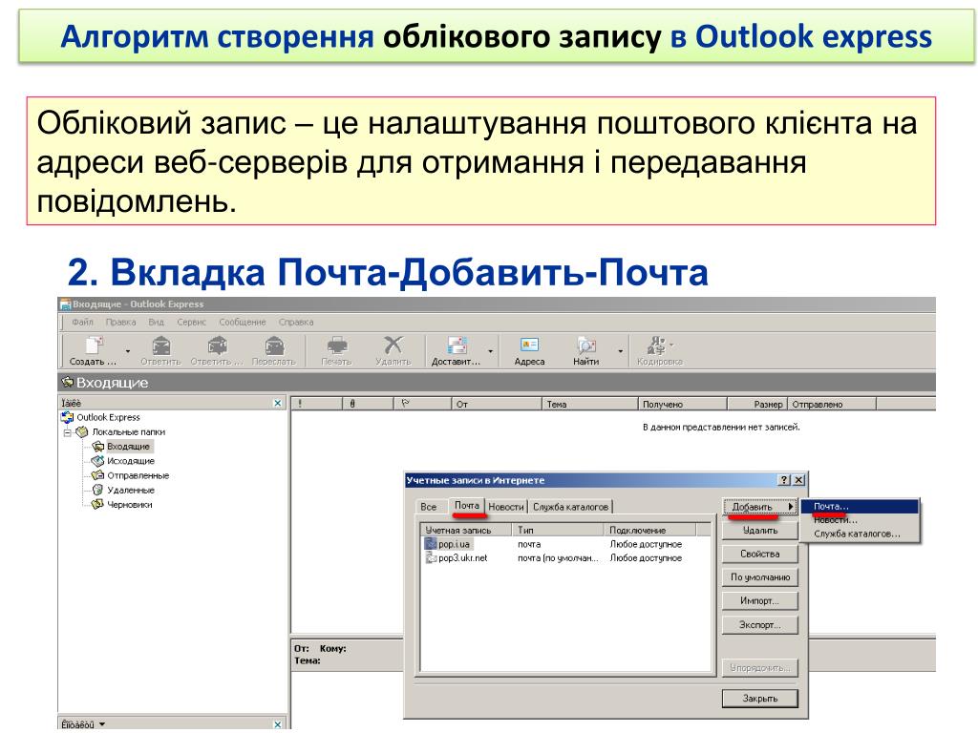This screenshot has width=978, height=733.
Task: Select the Исходящие folder
Action: click(130, 461)
